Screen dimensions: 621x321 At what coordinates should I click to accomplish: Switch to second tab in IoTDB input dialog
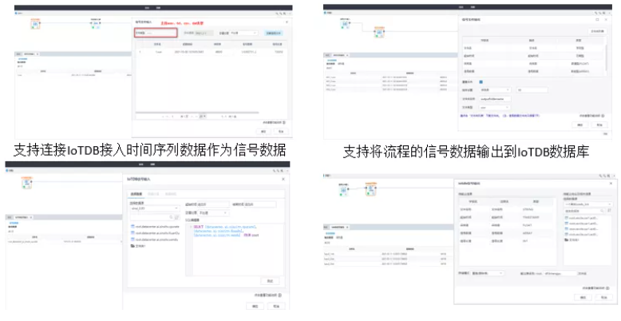(153, 194)
